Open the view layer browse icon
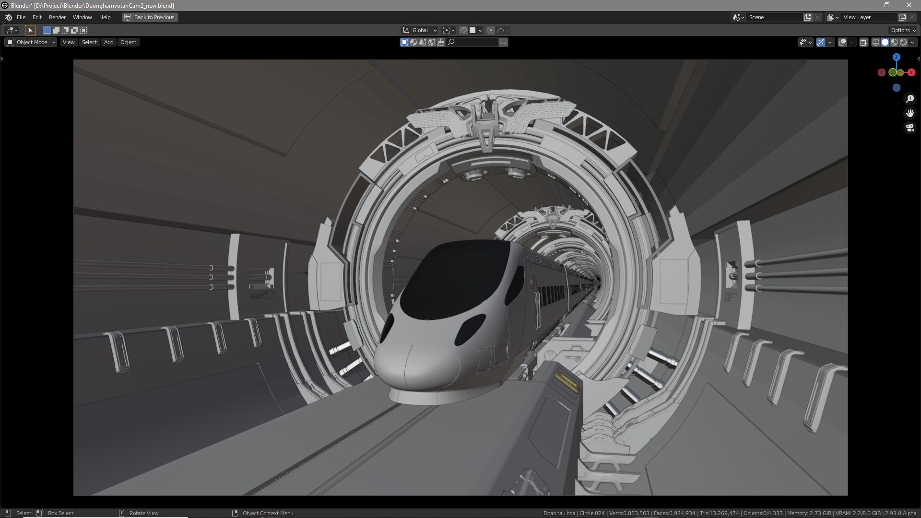This screenshot has width=921, height=518. [833, 17]
